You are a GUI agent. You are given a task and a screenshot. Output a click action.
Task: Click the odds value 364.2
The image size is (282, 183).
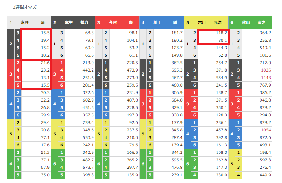coord(265,33)
